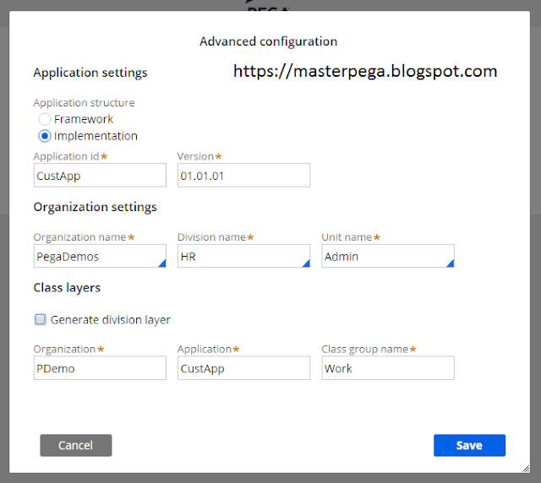Viewport: 541px width, 483px height.
Task: Click the Cancel button
Action: 76,445
